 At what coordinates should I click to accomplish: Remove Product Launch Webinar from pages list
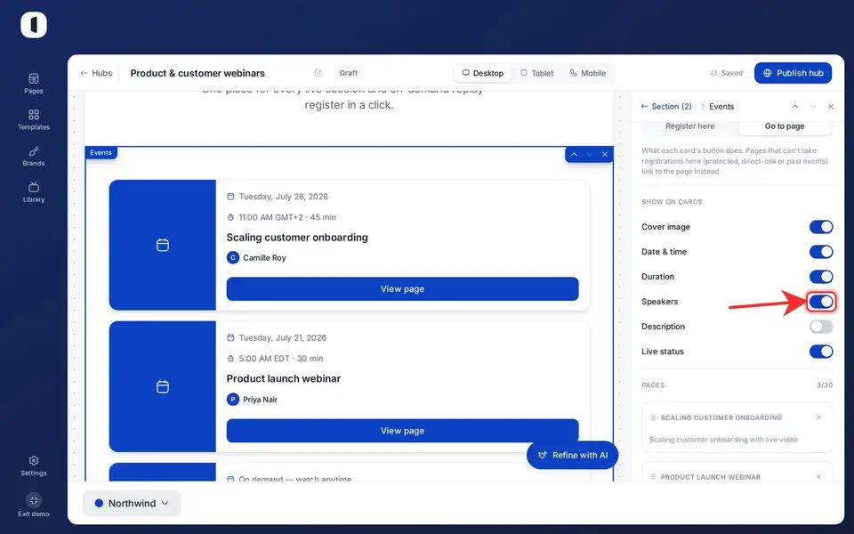(818, 477)
